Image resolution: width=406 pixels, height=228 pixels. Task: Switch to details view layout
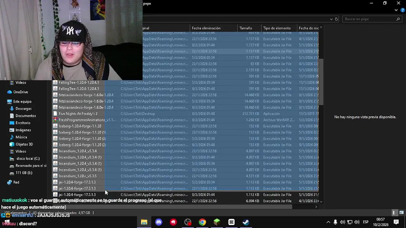394,213
